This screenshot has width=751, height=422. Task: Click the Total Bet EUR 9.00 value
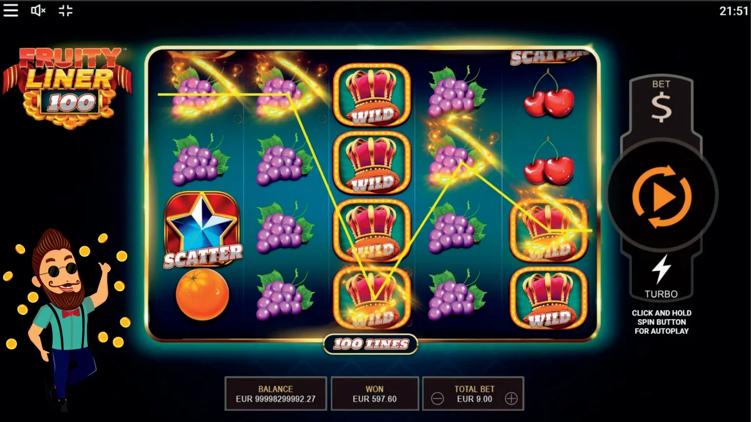[474, 399]
